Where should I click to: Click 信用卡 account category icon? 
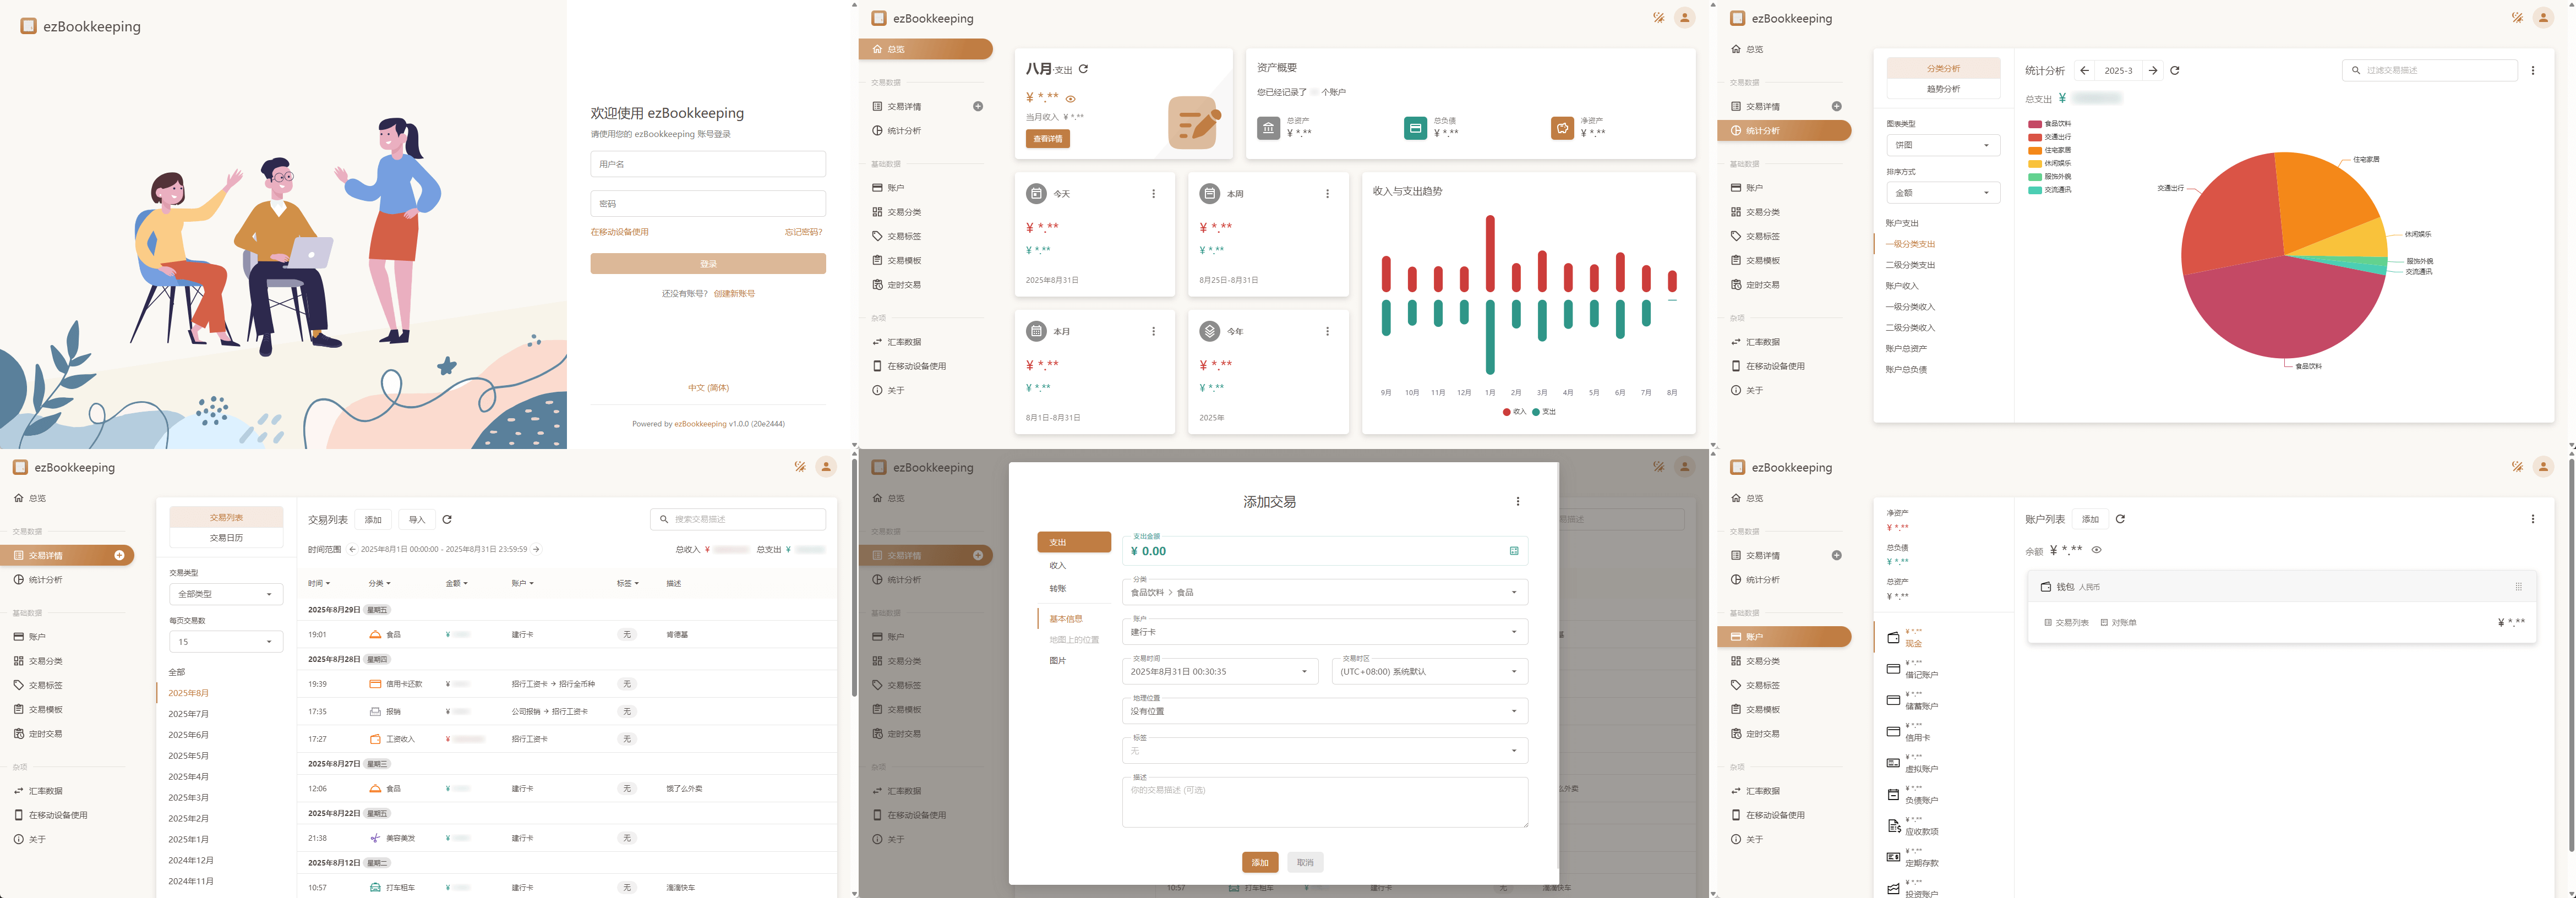[x=1893, y=732]
